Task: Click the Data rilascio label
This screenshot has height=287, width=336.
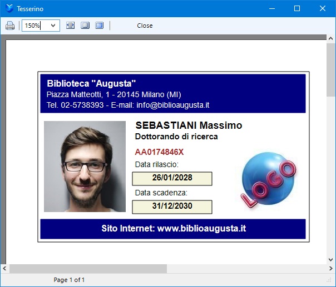Action: [157, 164]
